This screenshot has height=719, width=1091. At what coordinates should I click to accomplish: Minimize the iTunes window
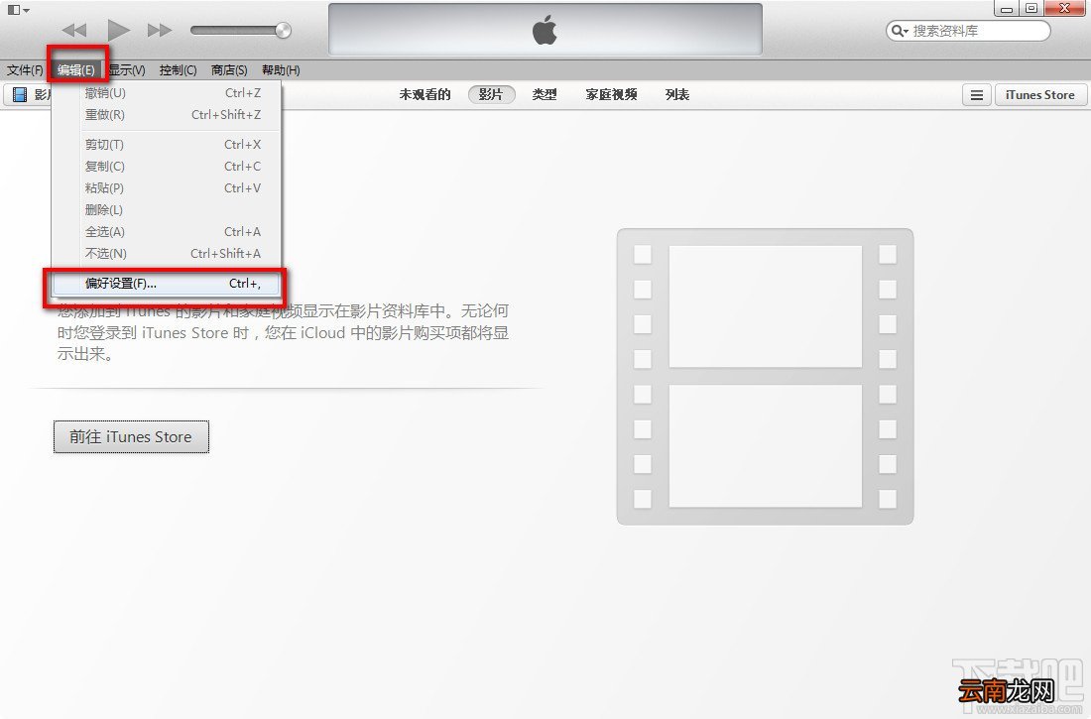tap(1006, 8)
